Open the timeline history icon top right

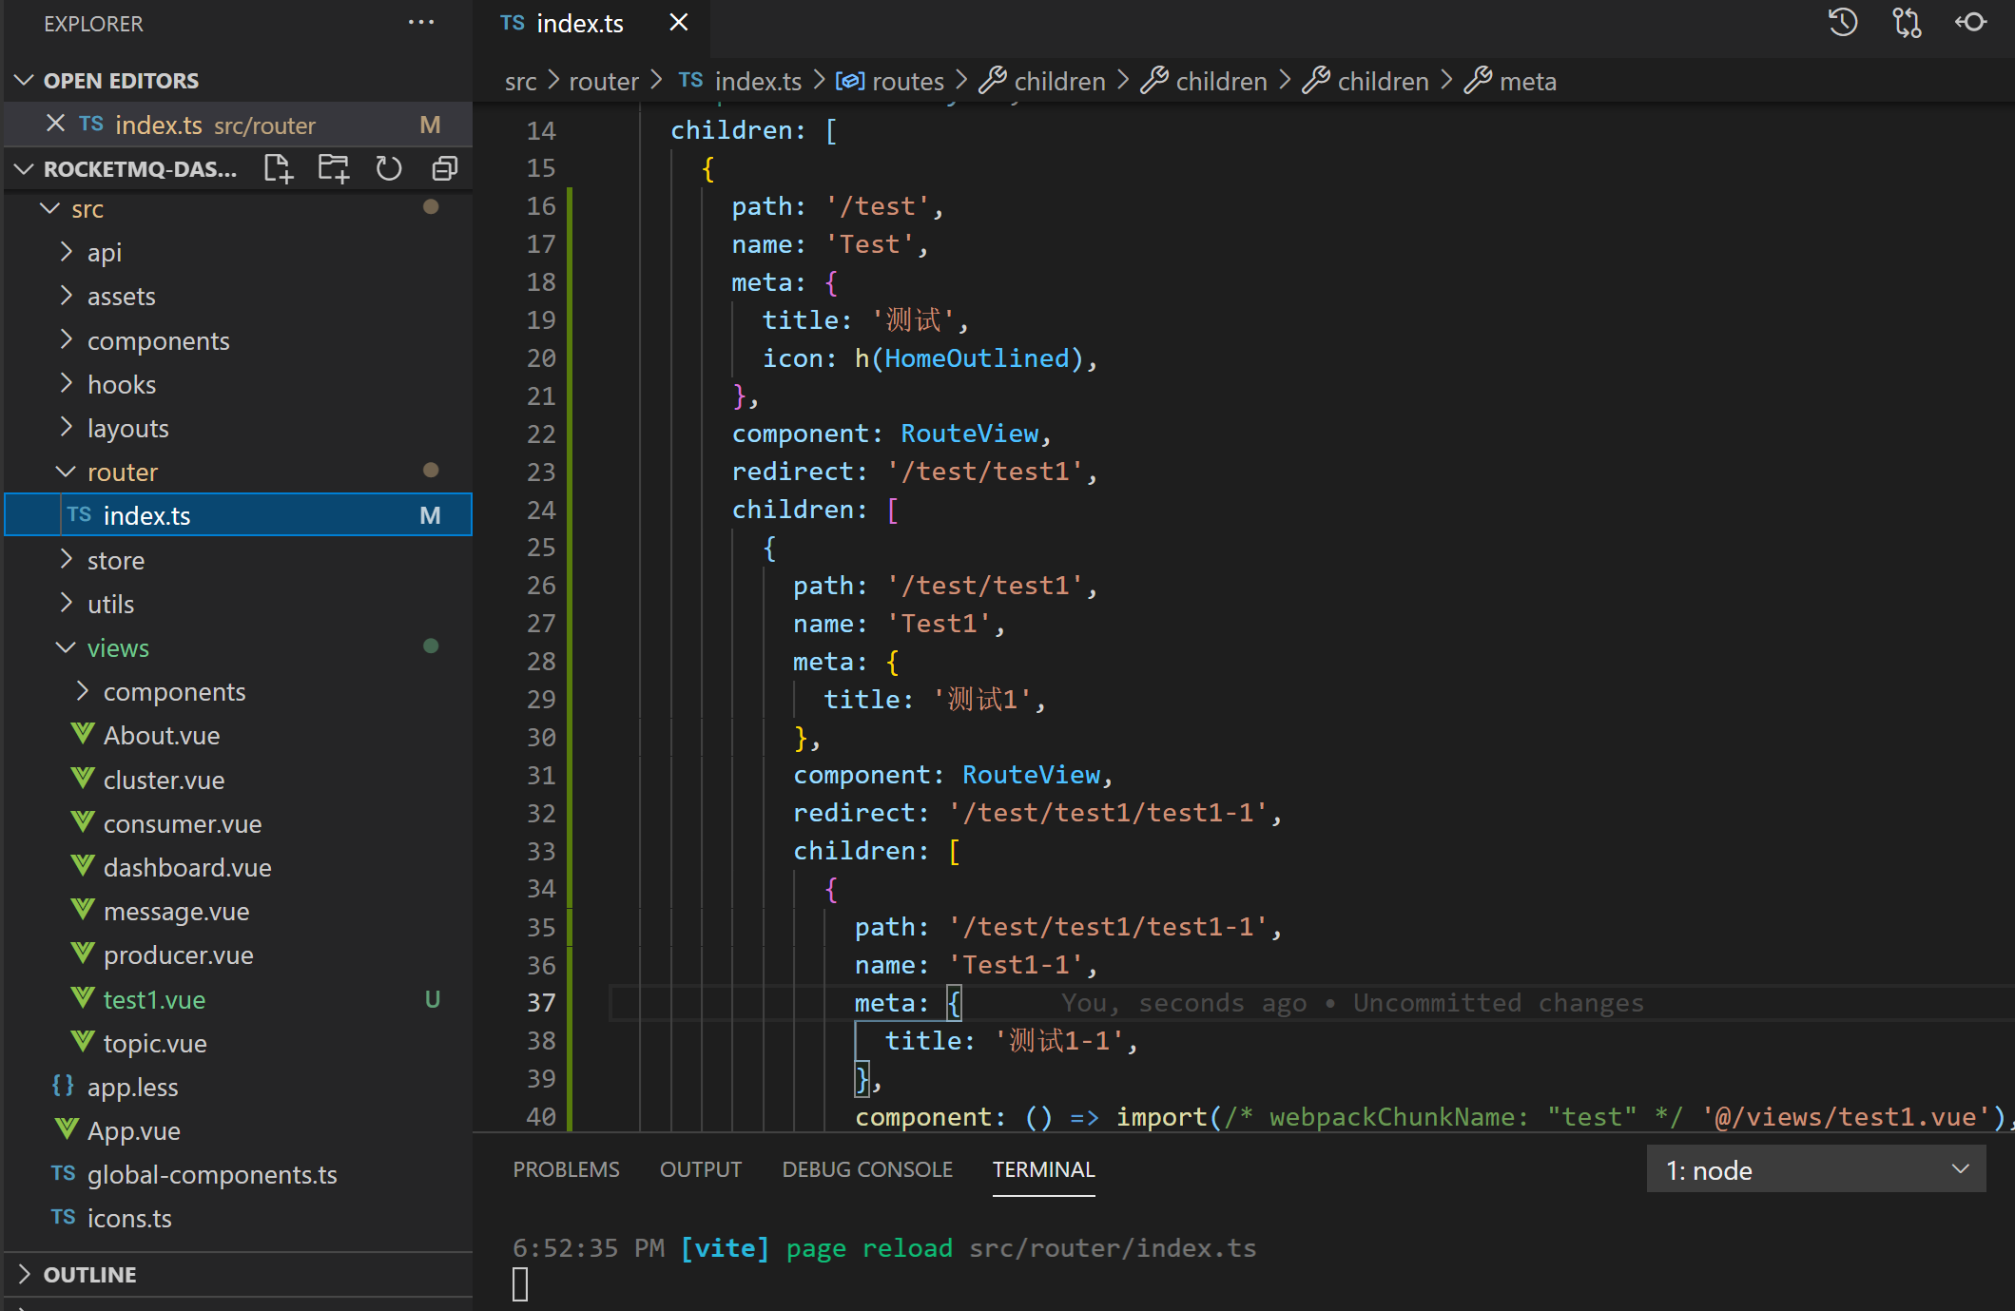point(1841,22)
